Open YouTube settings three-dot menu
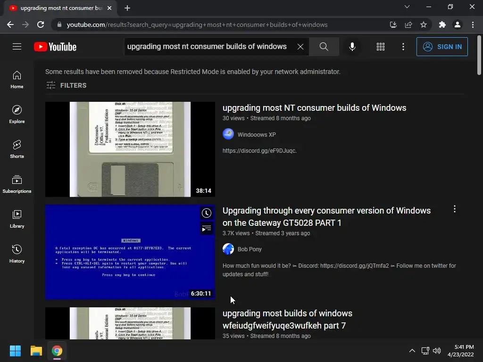Image resolution: width=483 pixels, height=362 pixels. (x=403, y=47)
